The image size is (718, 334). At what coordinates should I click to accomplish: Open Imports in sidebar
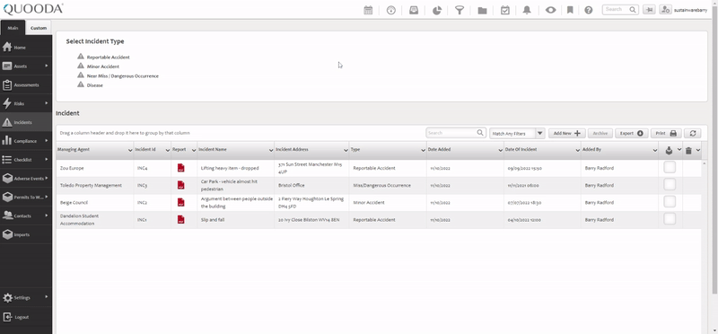[26, 234]
